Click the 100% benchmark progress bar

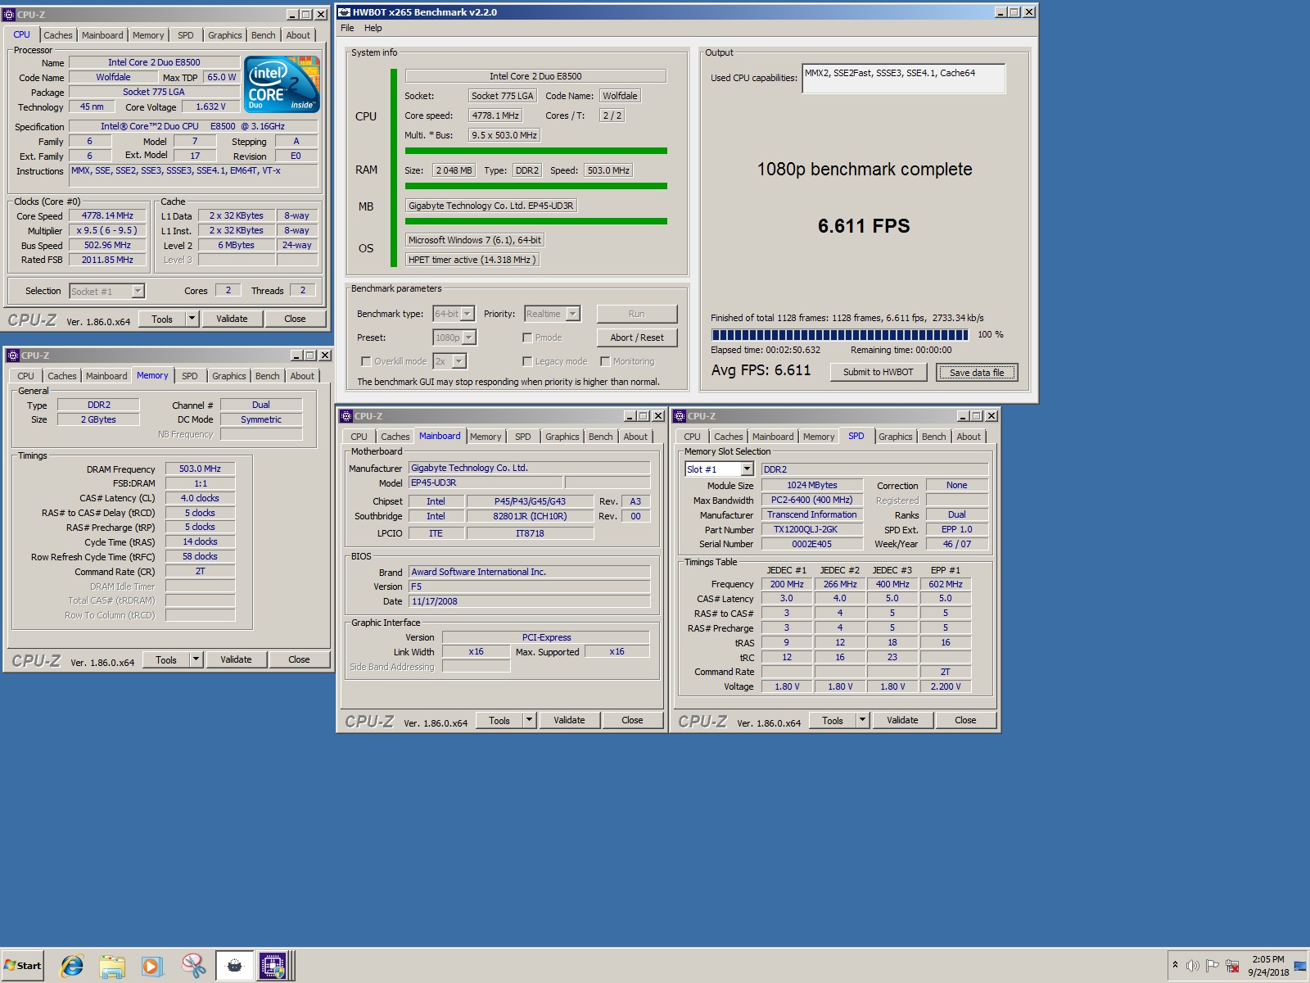(839, 334)
